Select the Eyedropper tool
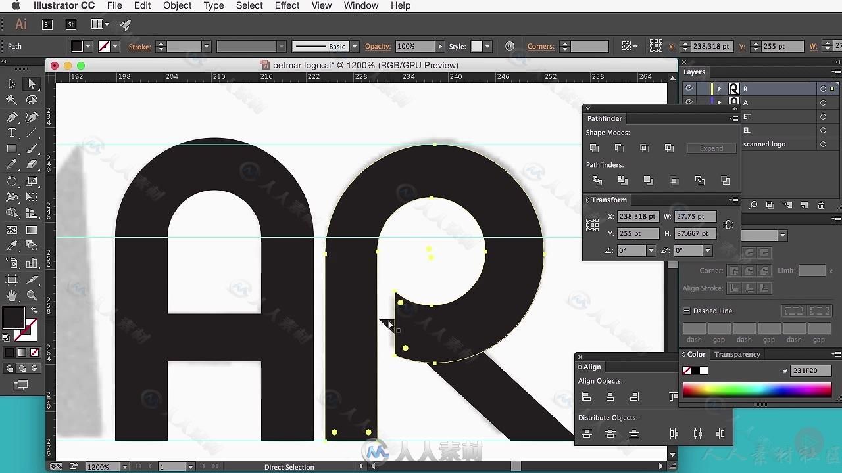842x473 pixels. point(12,246)
